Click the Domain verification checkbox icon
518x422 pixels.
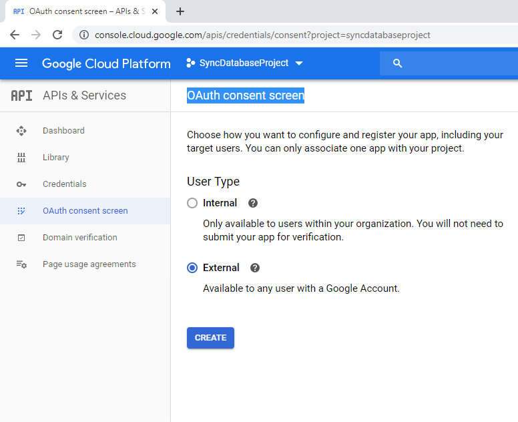tap(21, 238)
